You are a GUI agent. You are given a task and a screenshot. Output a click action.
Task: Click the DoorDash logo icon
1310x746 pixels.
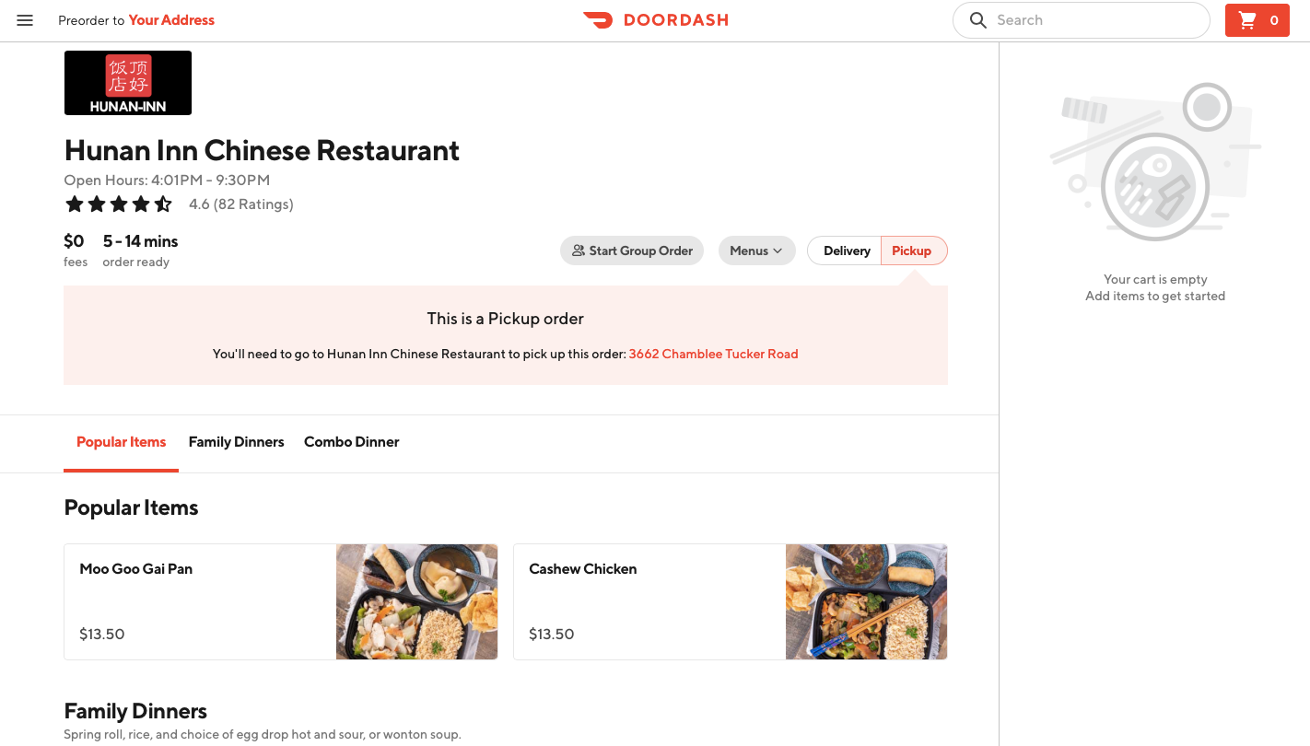click(x=598, y=20)
